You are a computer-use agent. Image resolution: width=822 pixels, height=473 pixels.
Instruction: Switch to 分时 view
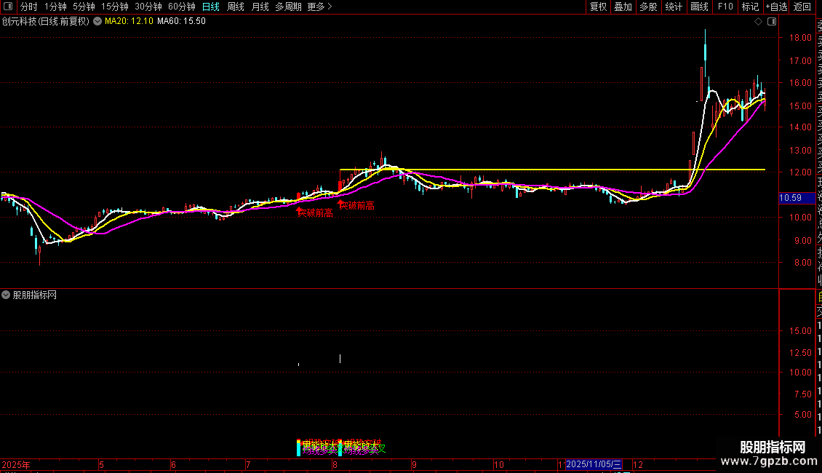tap(29, 7)
